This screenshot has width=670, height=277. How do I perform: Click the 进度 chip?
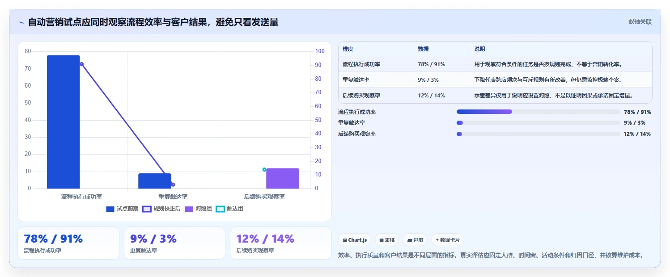click(415, 240)
